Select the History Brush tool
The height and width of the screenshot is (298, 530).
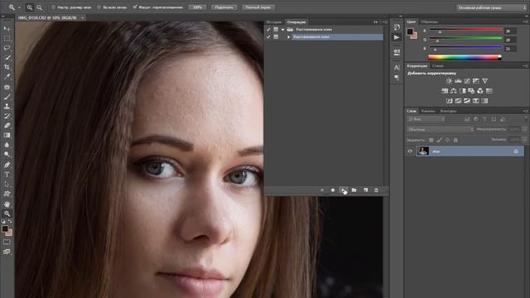click(7, 116)
